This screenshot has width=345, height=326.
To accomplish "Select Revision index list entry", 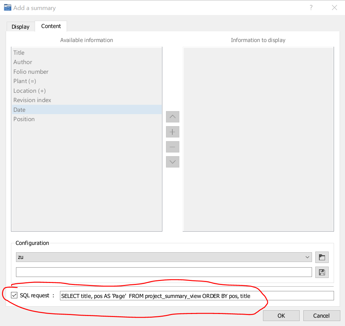I will [32, 100].
